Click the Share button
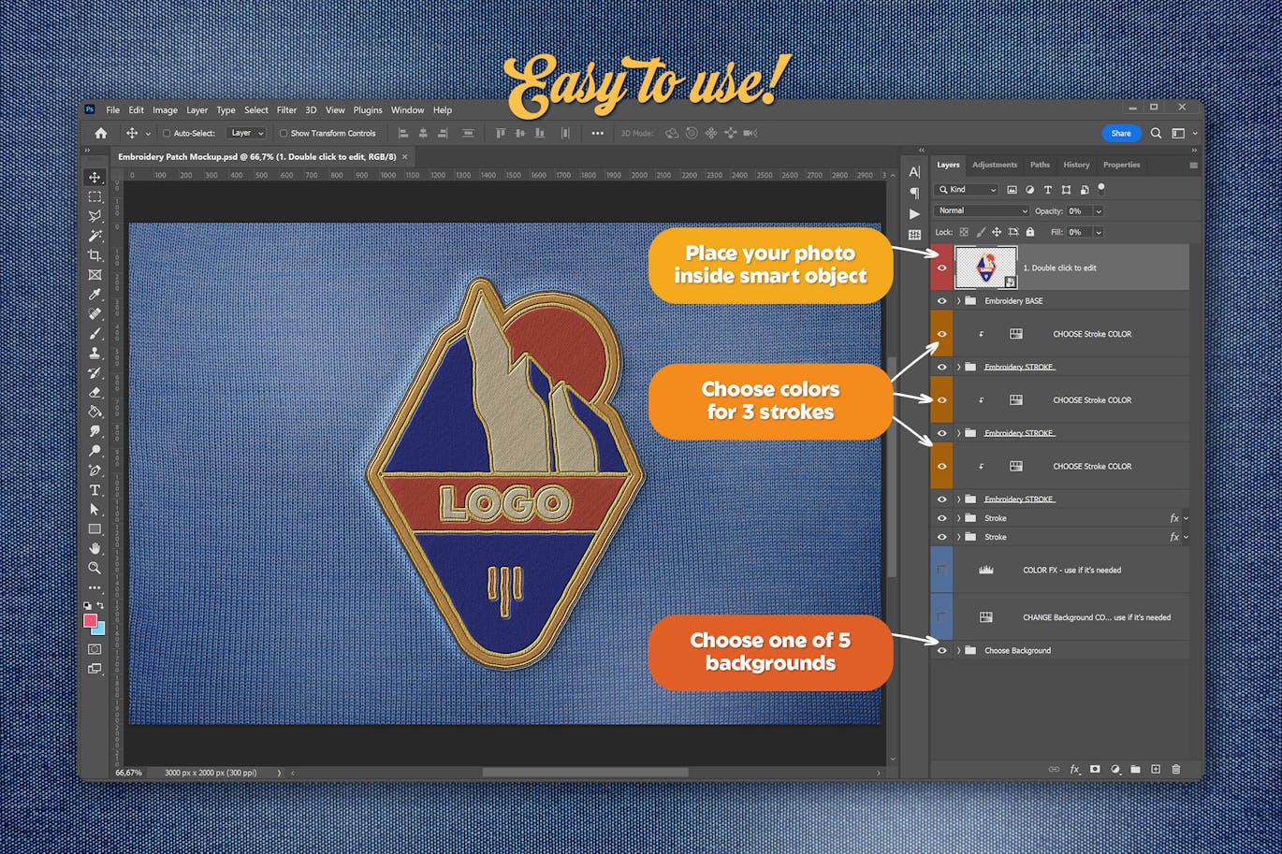 1120,133
